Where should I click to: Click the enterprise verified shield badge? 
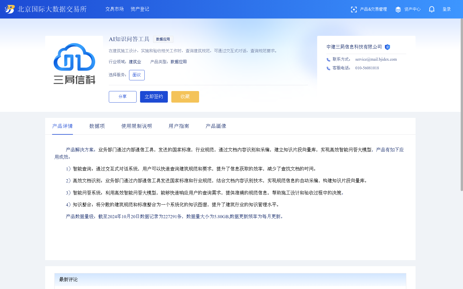[x=387, y=47]
